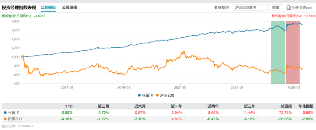Click the XLS export file icon

tap(289, 8)
